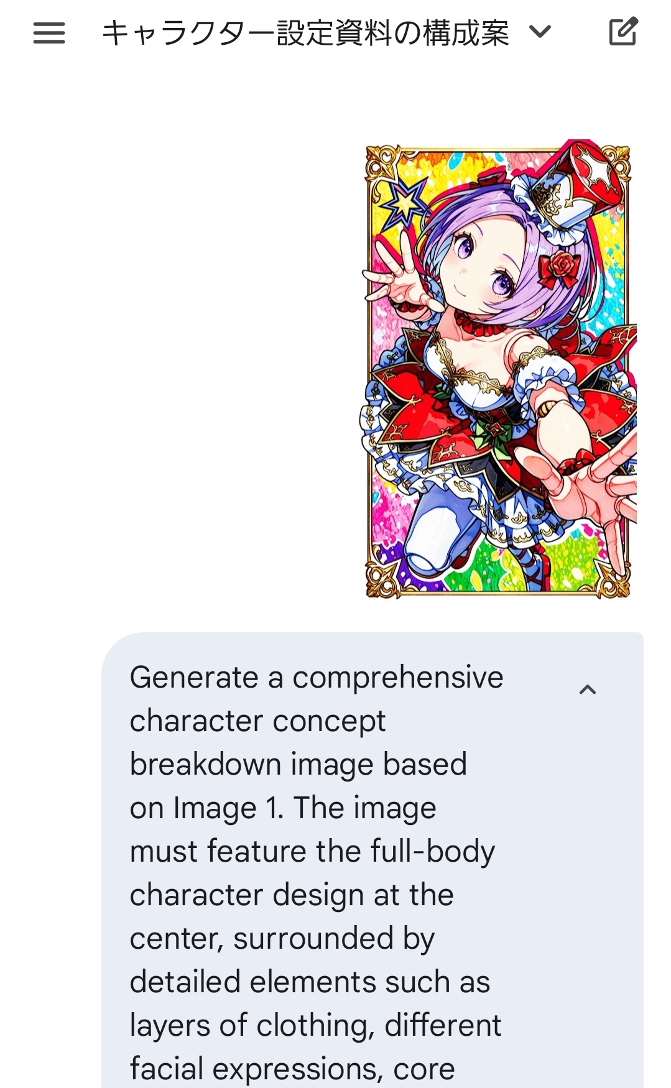Select the prompt bubble starting with "Generate"
Viewport: 671px width, 1088px height.
pos(372,860)
